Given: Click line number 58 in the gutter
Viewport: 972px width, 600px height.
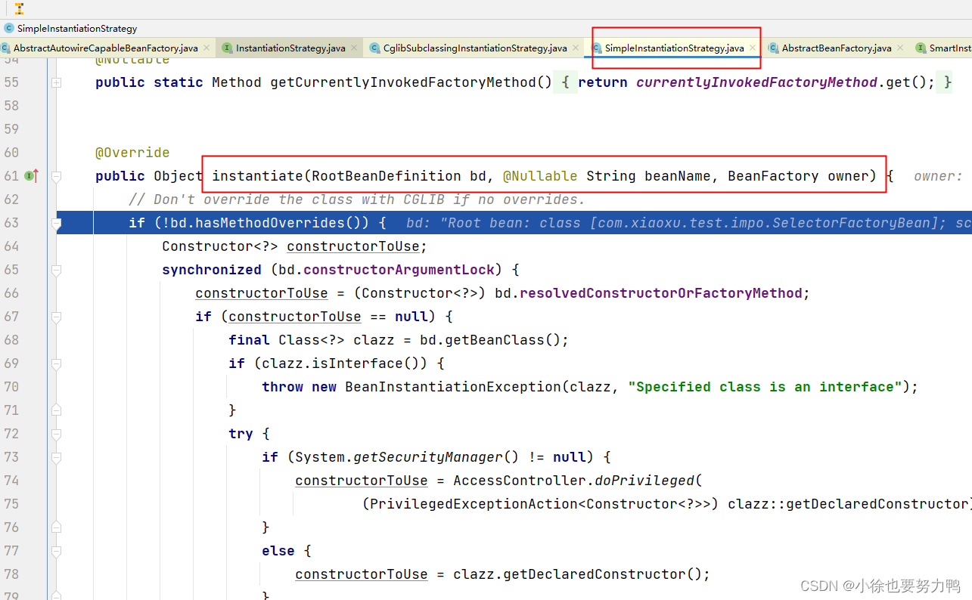Looking at the screenshot, I should (11, 106).
